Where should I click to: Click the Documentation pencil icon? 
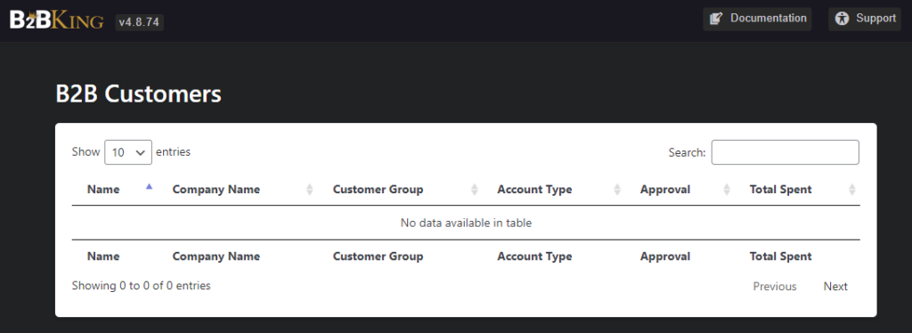tap(717, 19)
